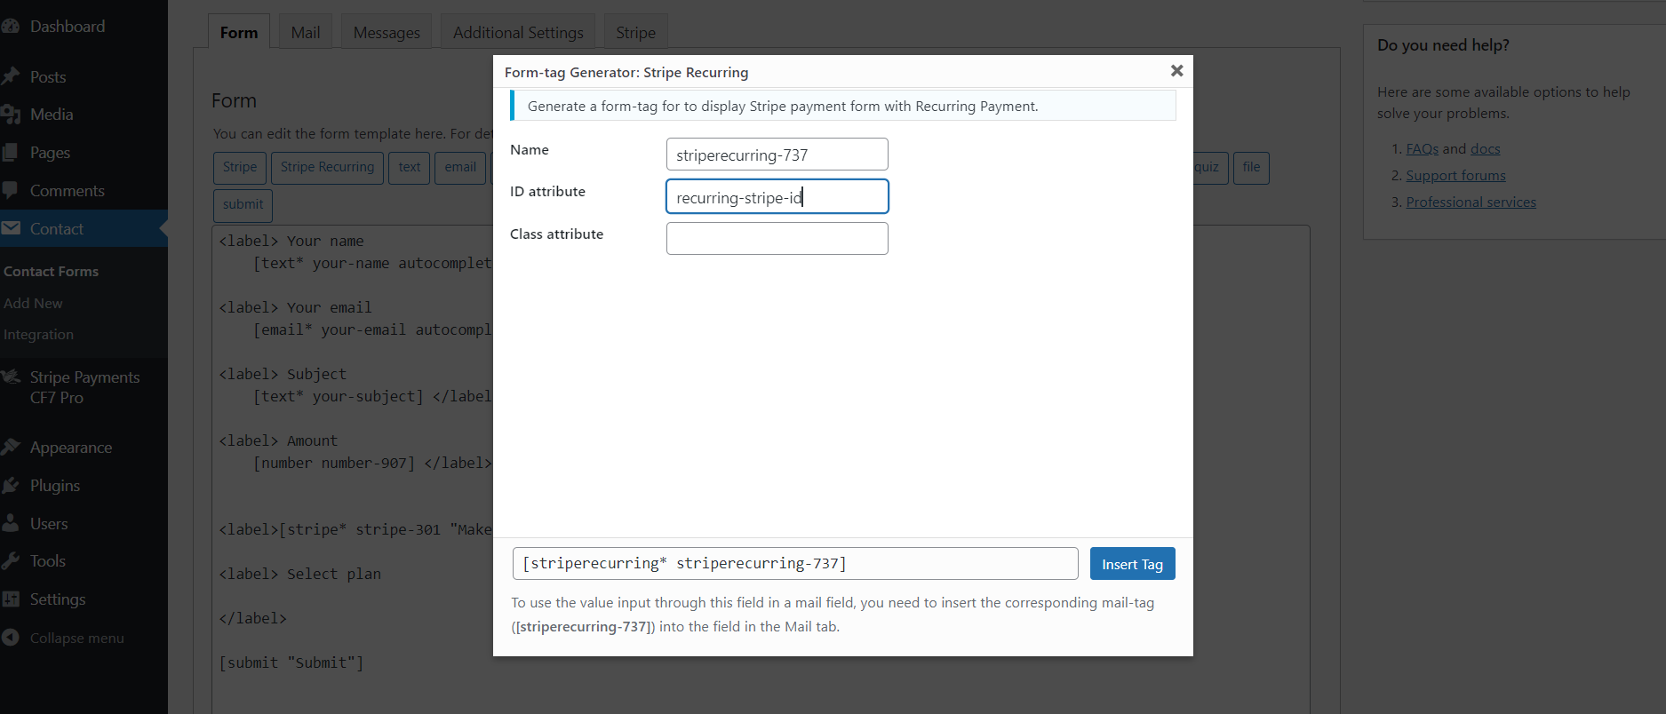
Task: Open the Support forums link
Action: pos(1455,176)
